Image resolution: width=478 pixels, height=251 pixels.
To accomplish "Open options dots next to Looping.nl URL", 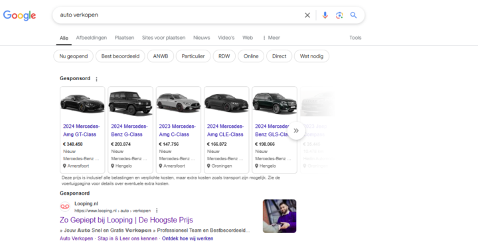I will (157, 211).
